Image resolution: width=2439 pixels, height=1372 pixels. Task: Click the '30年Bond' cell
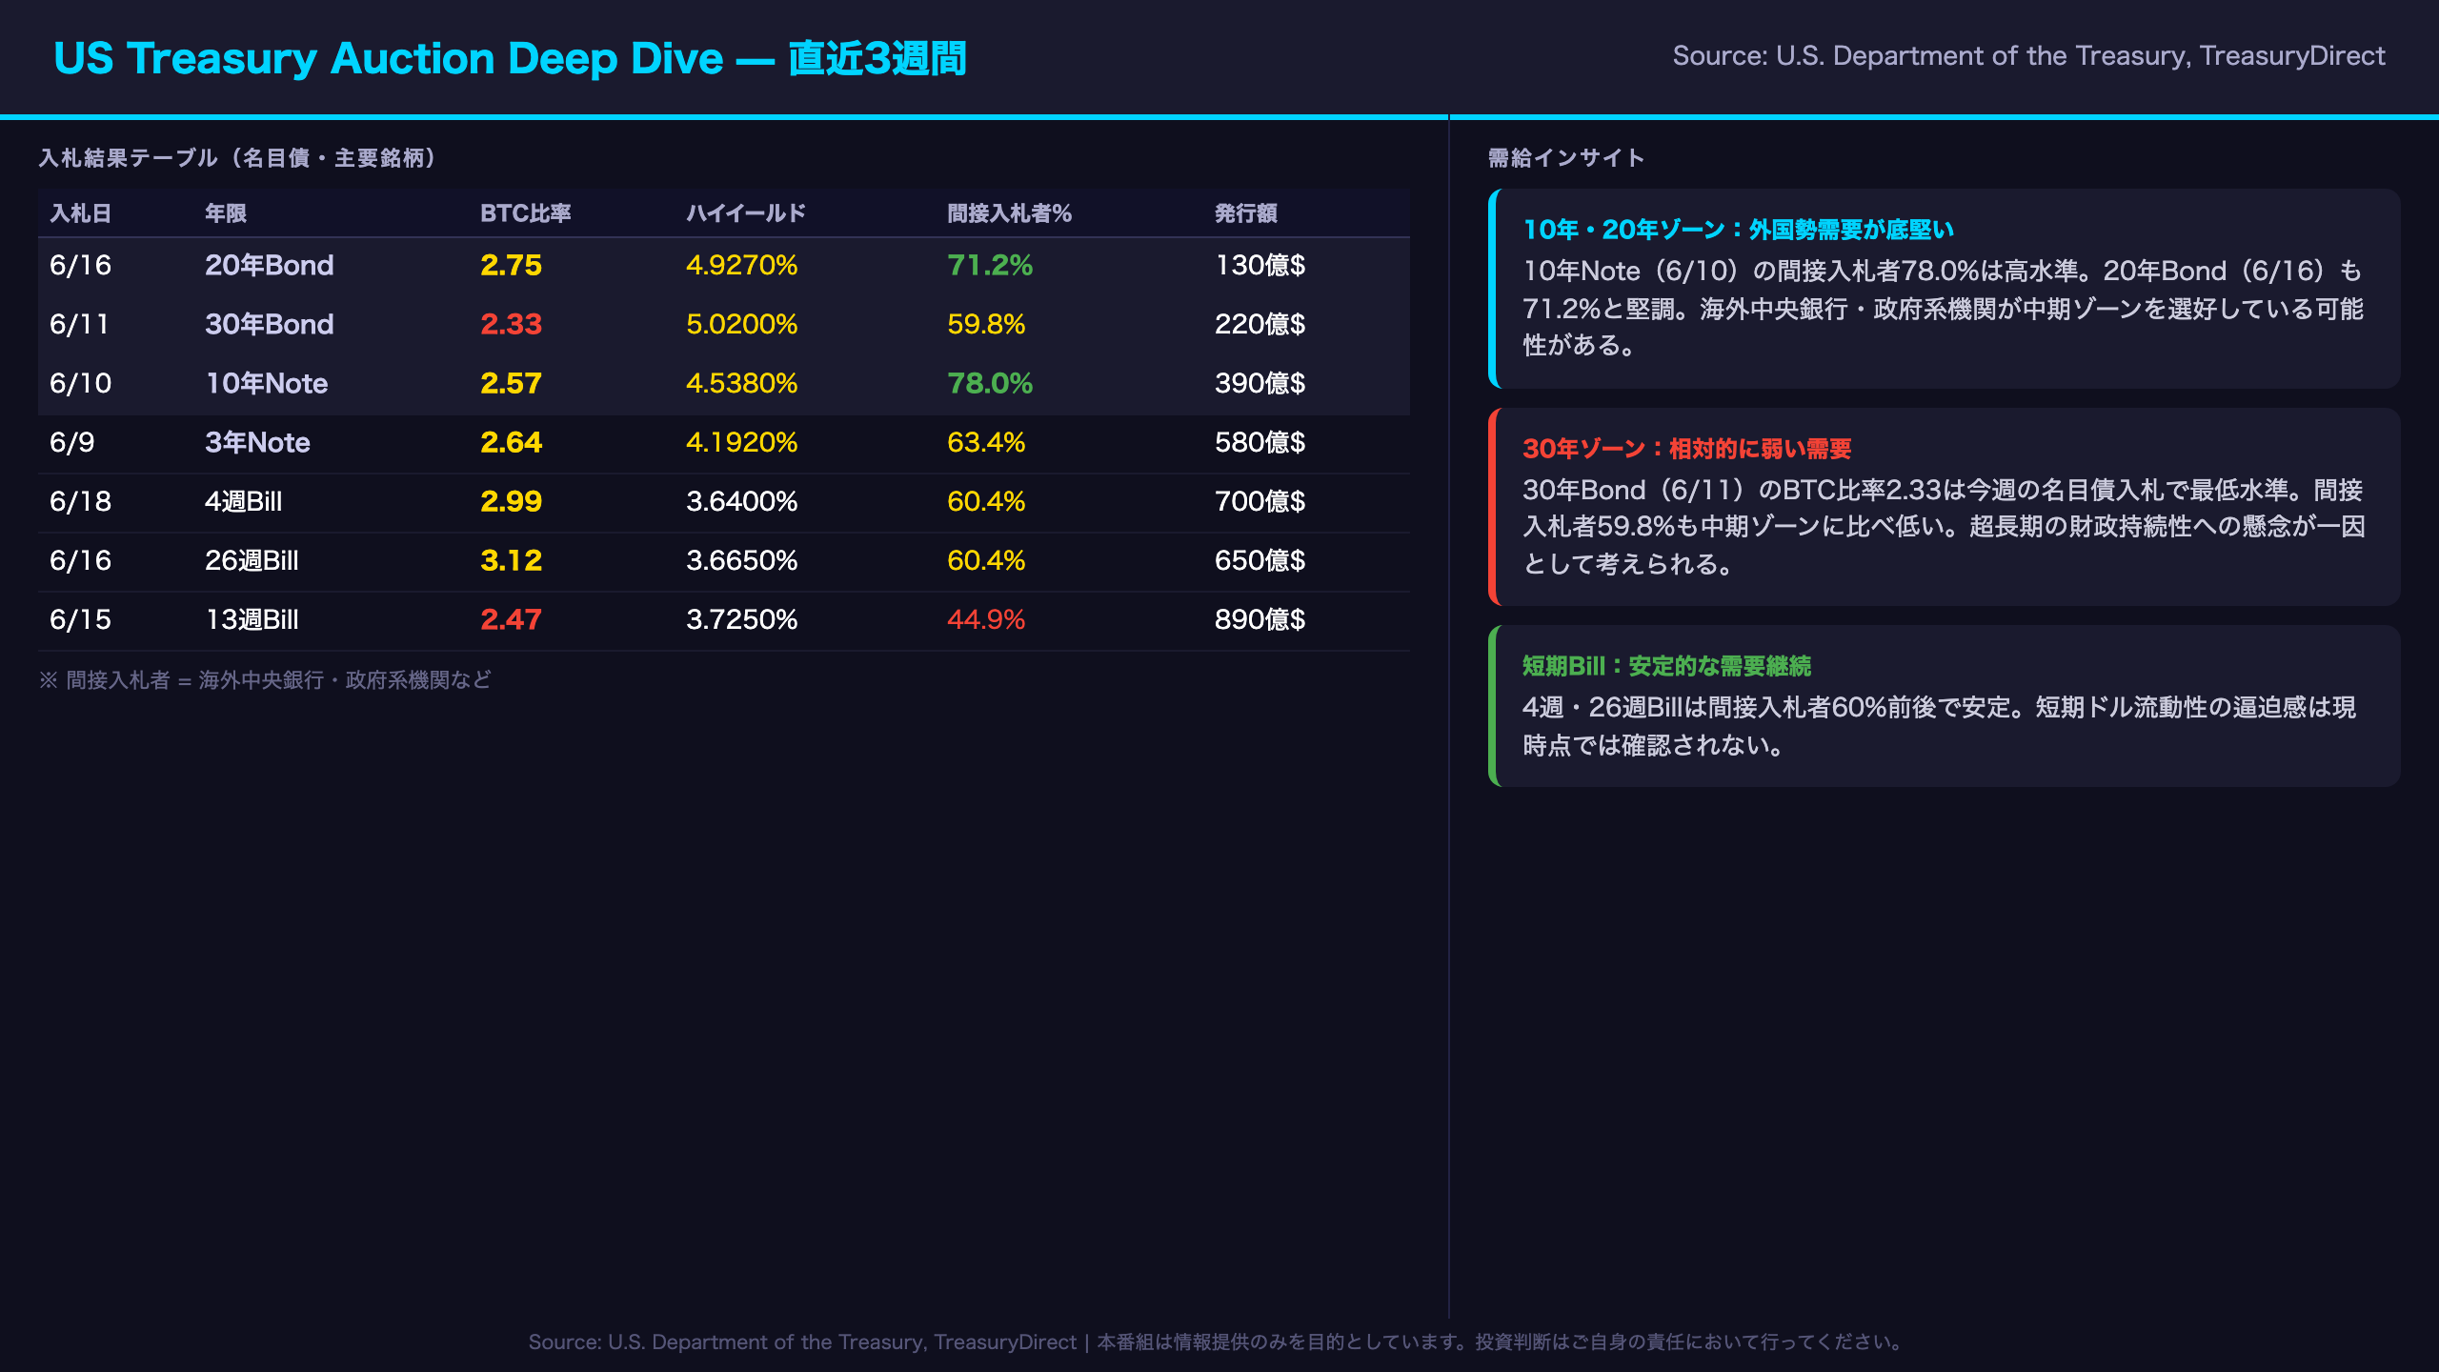click(270, 324)
